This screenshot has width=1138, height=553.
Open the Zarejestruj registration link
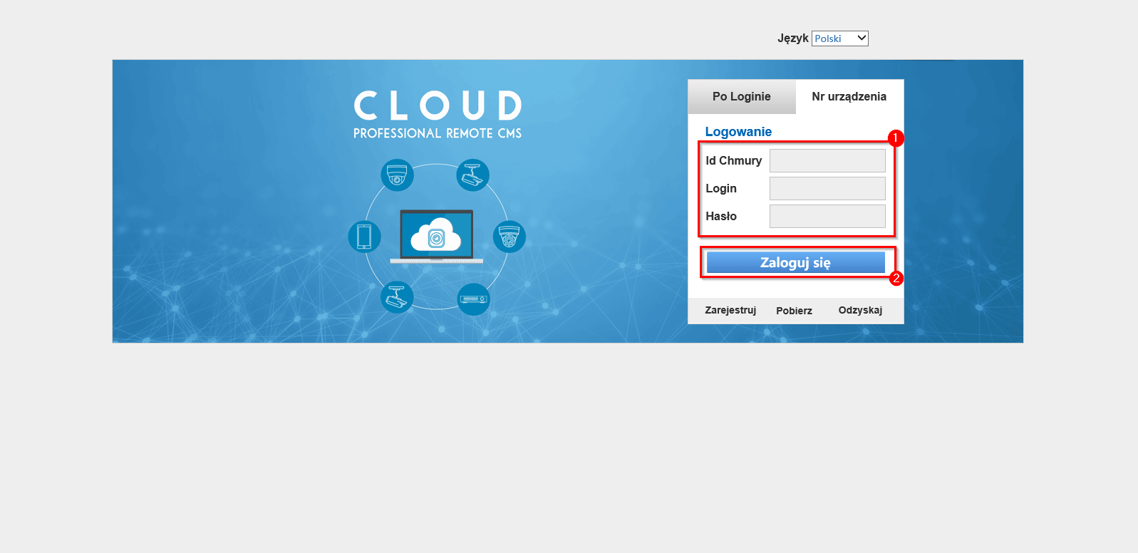(730, 310)
